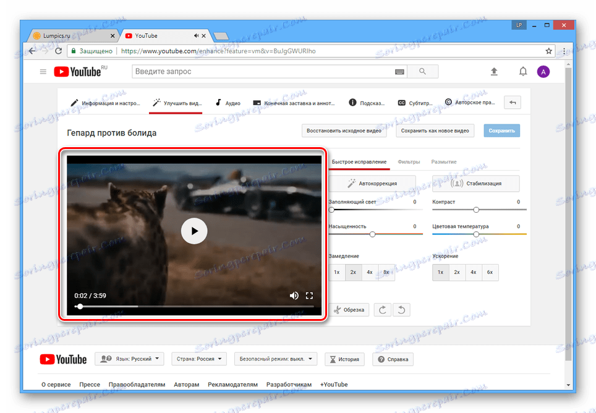Image resolution: width=596 pixels, height=413 pixels.
Task: Open the account avatar menu
Action: click(543, 72)
